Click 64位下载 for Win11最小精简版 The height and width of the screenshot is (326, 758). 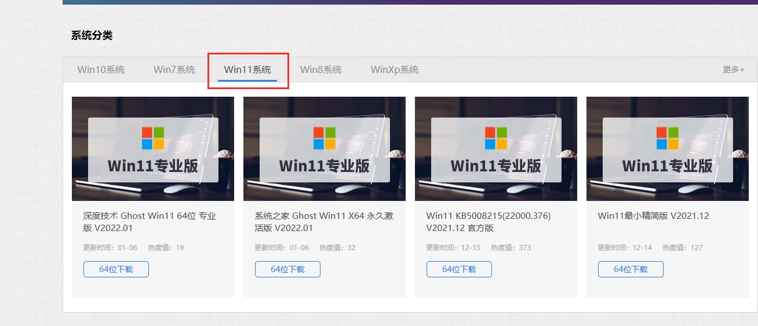pyautogui.click(x=631, y=269)
